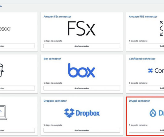Click the laptop code icon

(x=3, y=113)
